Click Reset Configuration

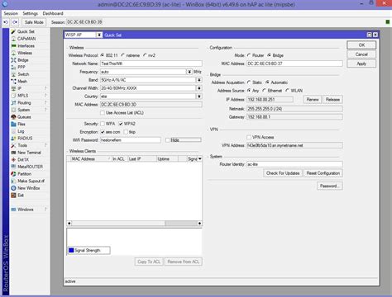pos(323,173)
